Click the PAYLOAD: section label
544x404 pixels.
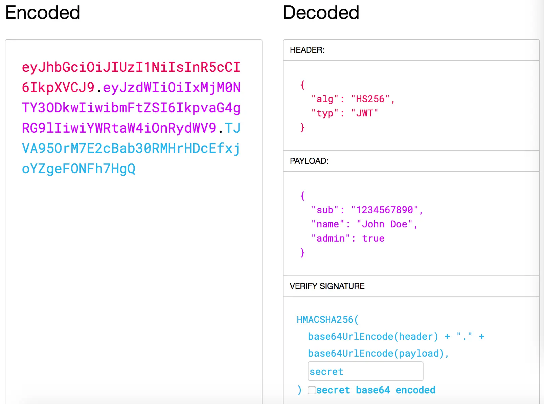309,161
